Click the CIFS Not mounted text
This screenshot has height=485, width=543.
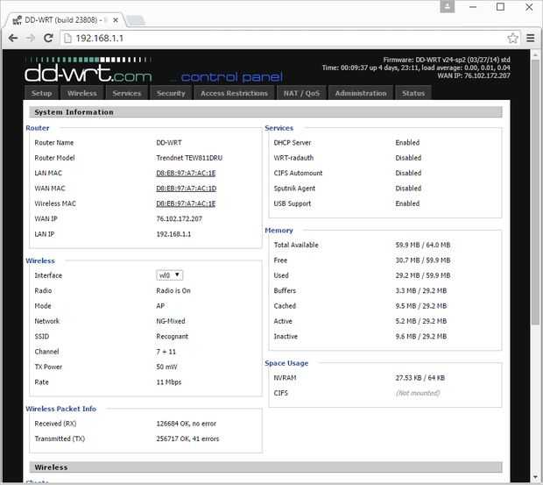point(418,393)
